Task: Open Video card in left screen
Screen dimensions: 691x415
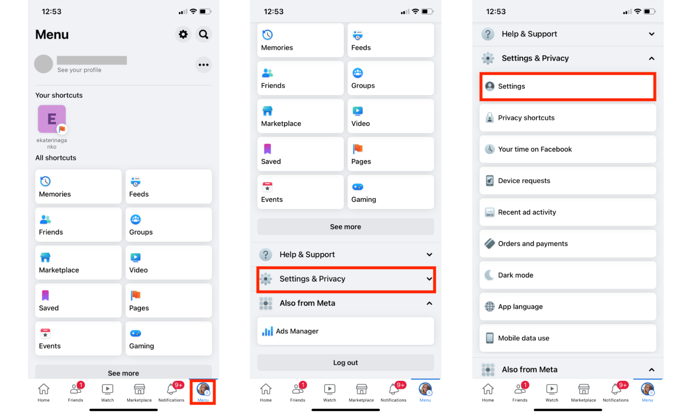Action: coord(169,262)
